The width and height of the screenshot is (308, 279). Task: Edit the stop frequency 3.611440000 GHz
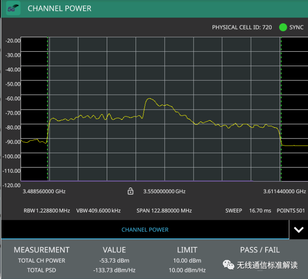(285, 192)
